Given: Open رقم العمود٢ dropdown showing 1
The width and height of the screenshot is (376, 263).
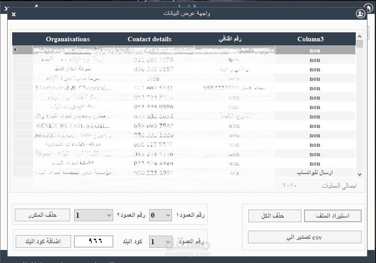Looking at the screenshot, I should coord(93,215).
